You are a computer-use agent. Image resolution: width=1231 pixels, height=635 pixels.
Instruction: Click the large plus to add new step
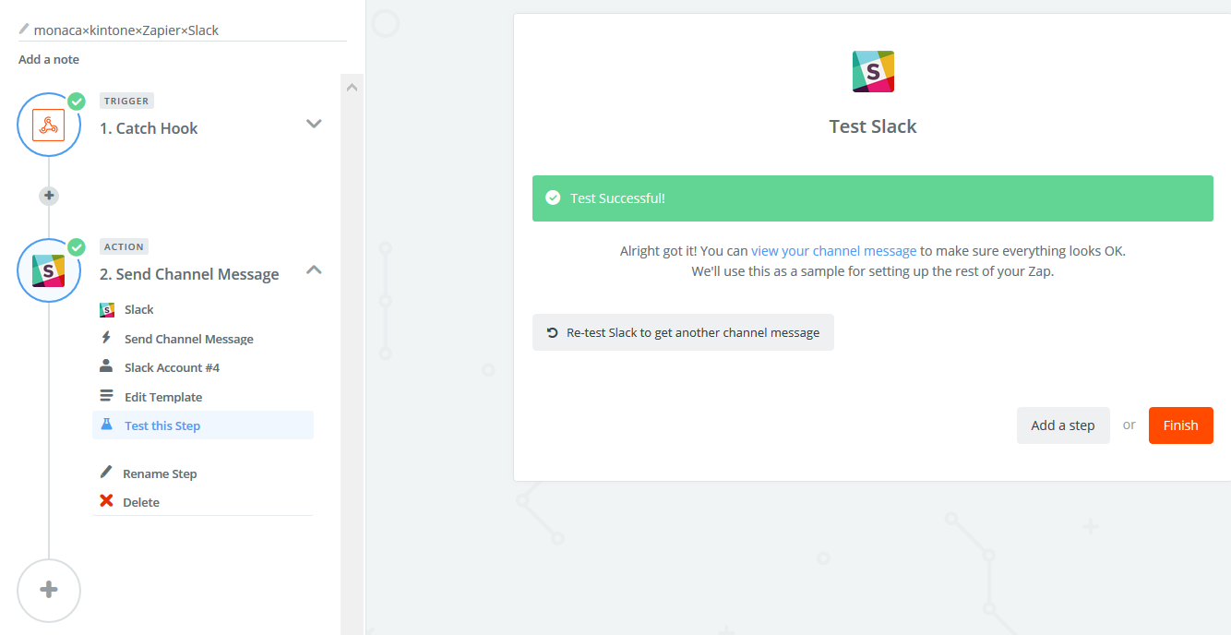49,591
